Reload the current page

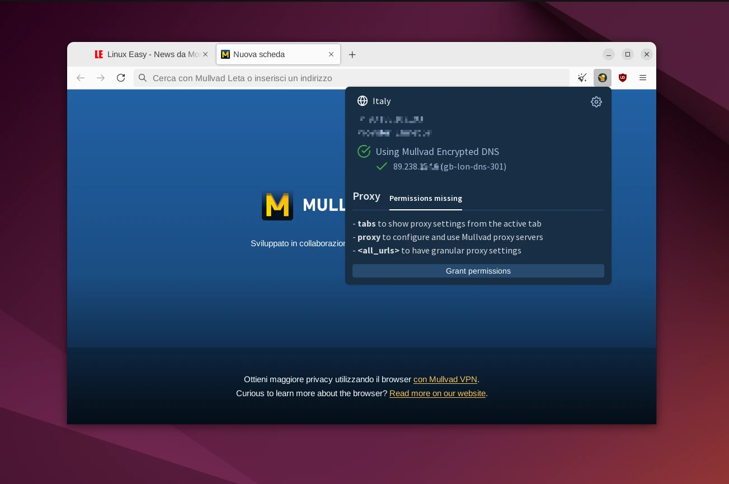click(x=121, y=78)
